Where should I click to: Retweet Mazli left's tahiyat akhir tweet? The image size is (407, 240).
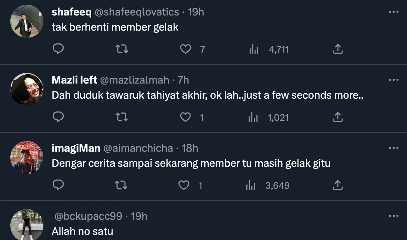point(122,117)
